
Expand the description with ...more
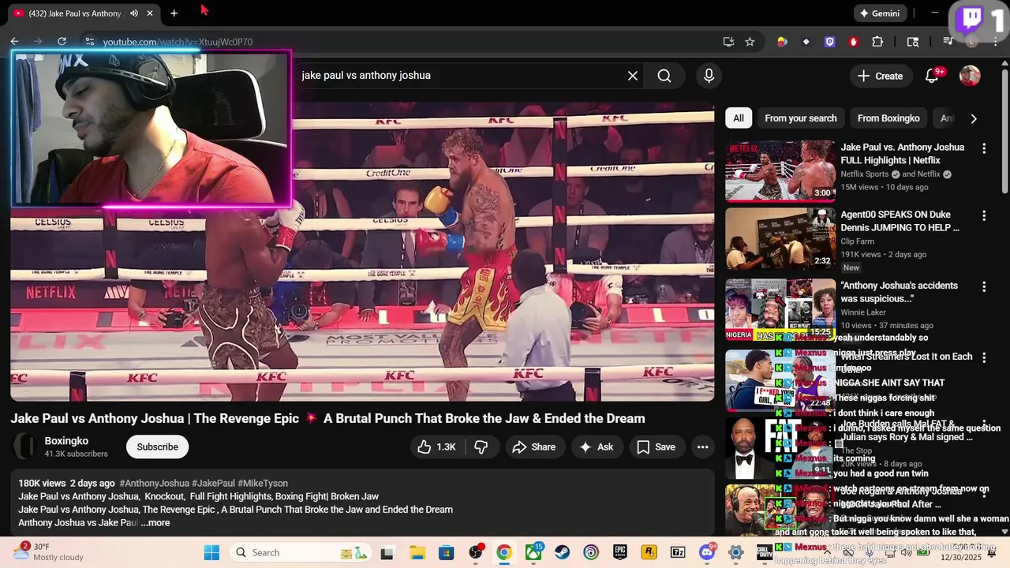coord(155,522)
